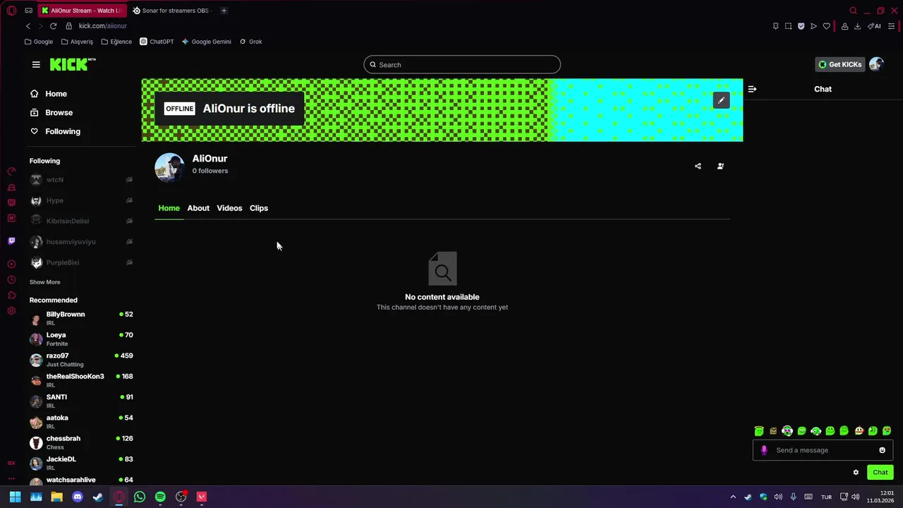903x508 pixels.
Task: Switch to the About tab
Action: pyautogui.click(x=198, y=208)
